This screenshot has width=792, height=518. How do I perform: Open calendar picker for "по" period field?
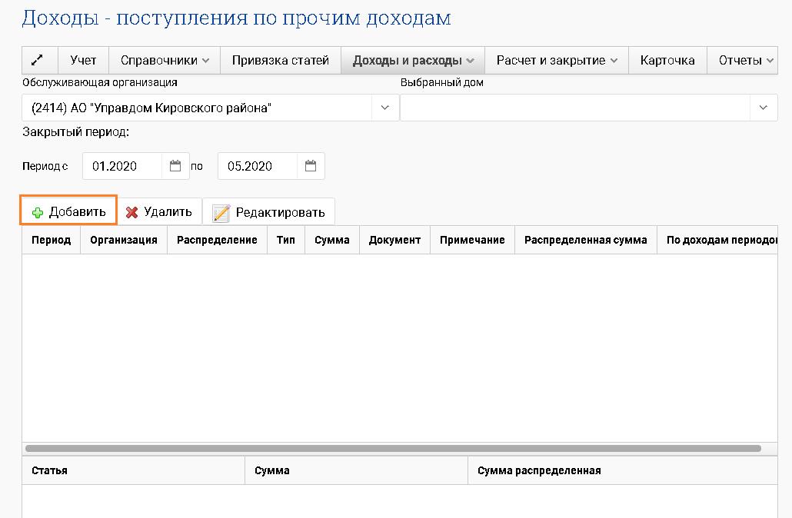click(x=311, y=165)
